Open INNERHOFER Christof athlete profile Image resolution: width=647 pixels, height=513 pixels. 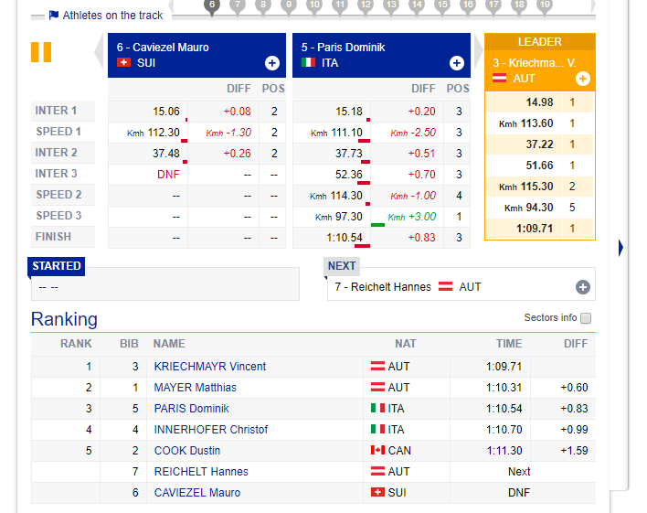coord(211,430)
